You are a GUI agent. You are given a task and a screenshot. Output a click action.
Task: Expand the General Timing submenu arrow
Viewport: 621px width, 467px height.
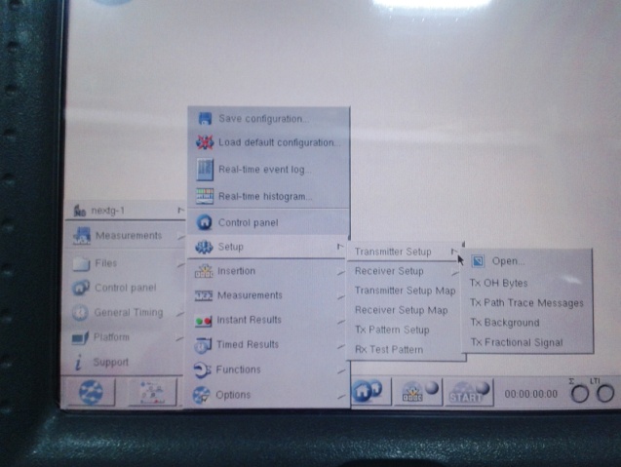[x=180, y=314]
